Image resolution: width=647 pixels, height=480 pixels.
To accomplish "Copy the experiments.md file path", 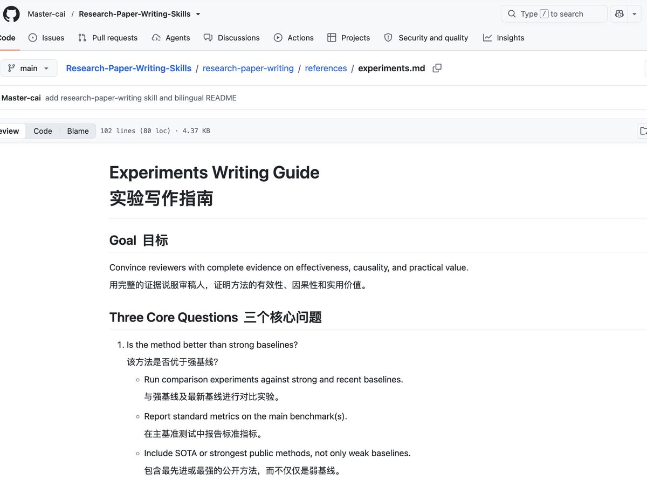I will click(x=437, y=68).
